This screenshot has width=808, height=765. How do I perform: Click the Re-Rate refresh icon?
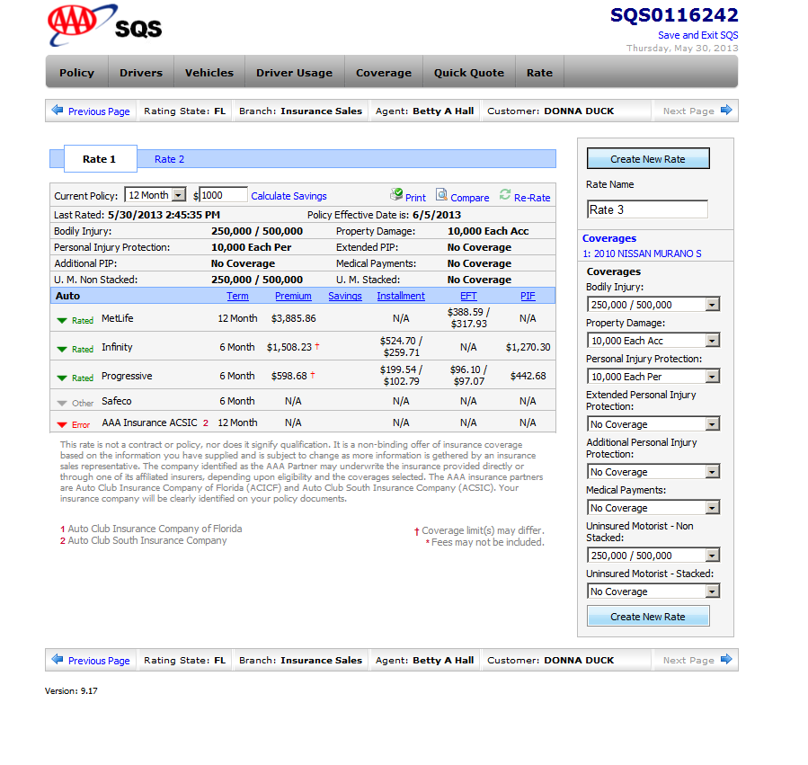[x=505, y=195]
